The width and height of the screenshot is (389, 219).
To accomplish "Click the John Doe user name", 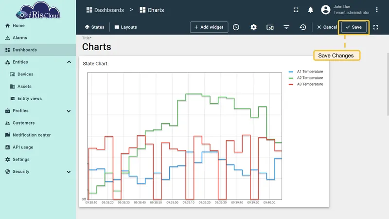I will point(342,7).
